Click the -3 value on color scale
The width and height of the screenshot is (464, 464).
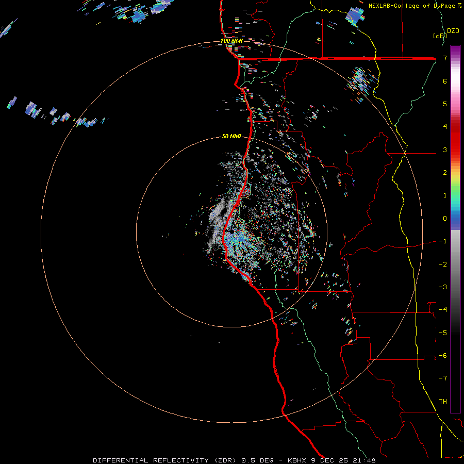443,287
